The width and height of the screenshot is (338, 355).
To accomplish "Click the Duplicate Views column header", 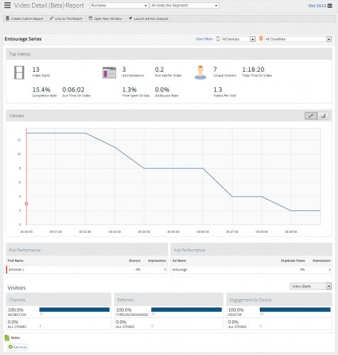I will pos(293,261).
